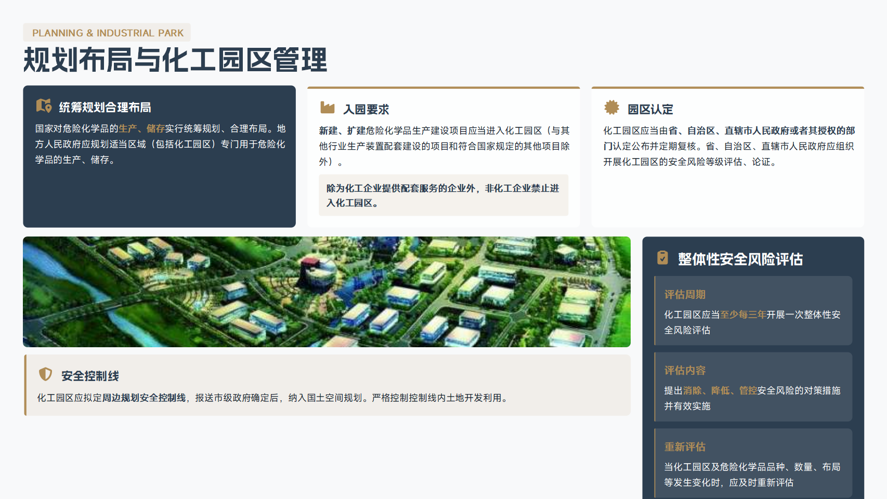The image size is (887, 499).
Task: Click the highlighted 生产、储存 text
Action: (141, 129)
